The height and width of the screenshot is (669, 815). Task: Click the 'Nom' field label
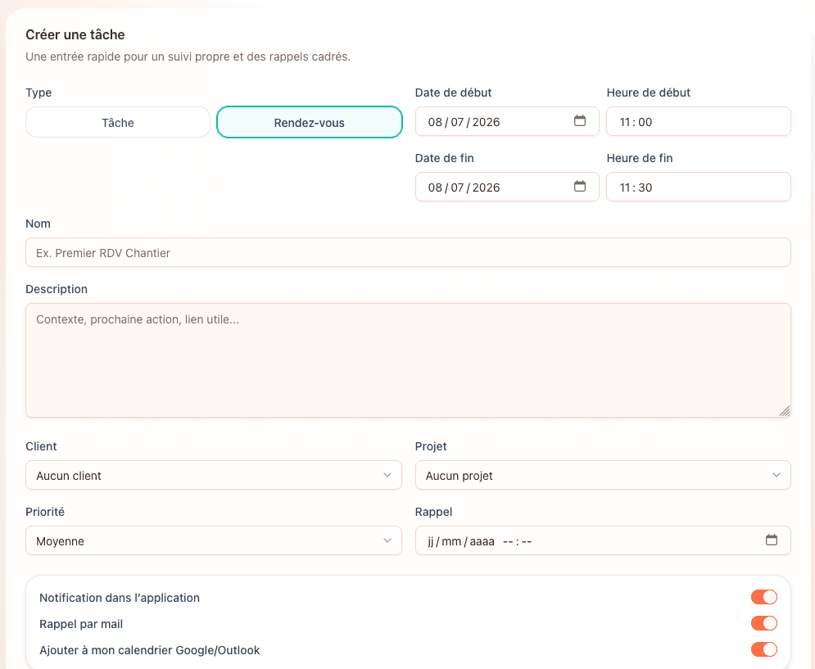tap(38, 224)
